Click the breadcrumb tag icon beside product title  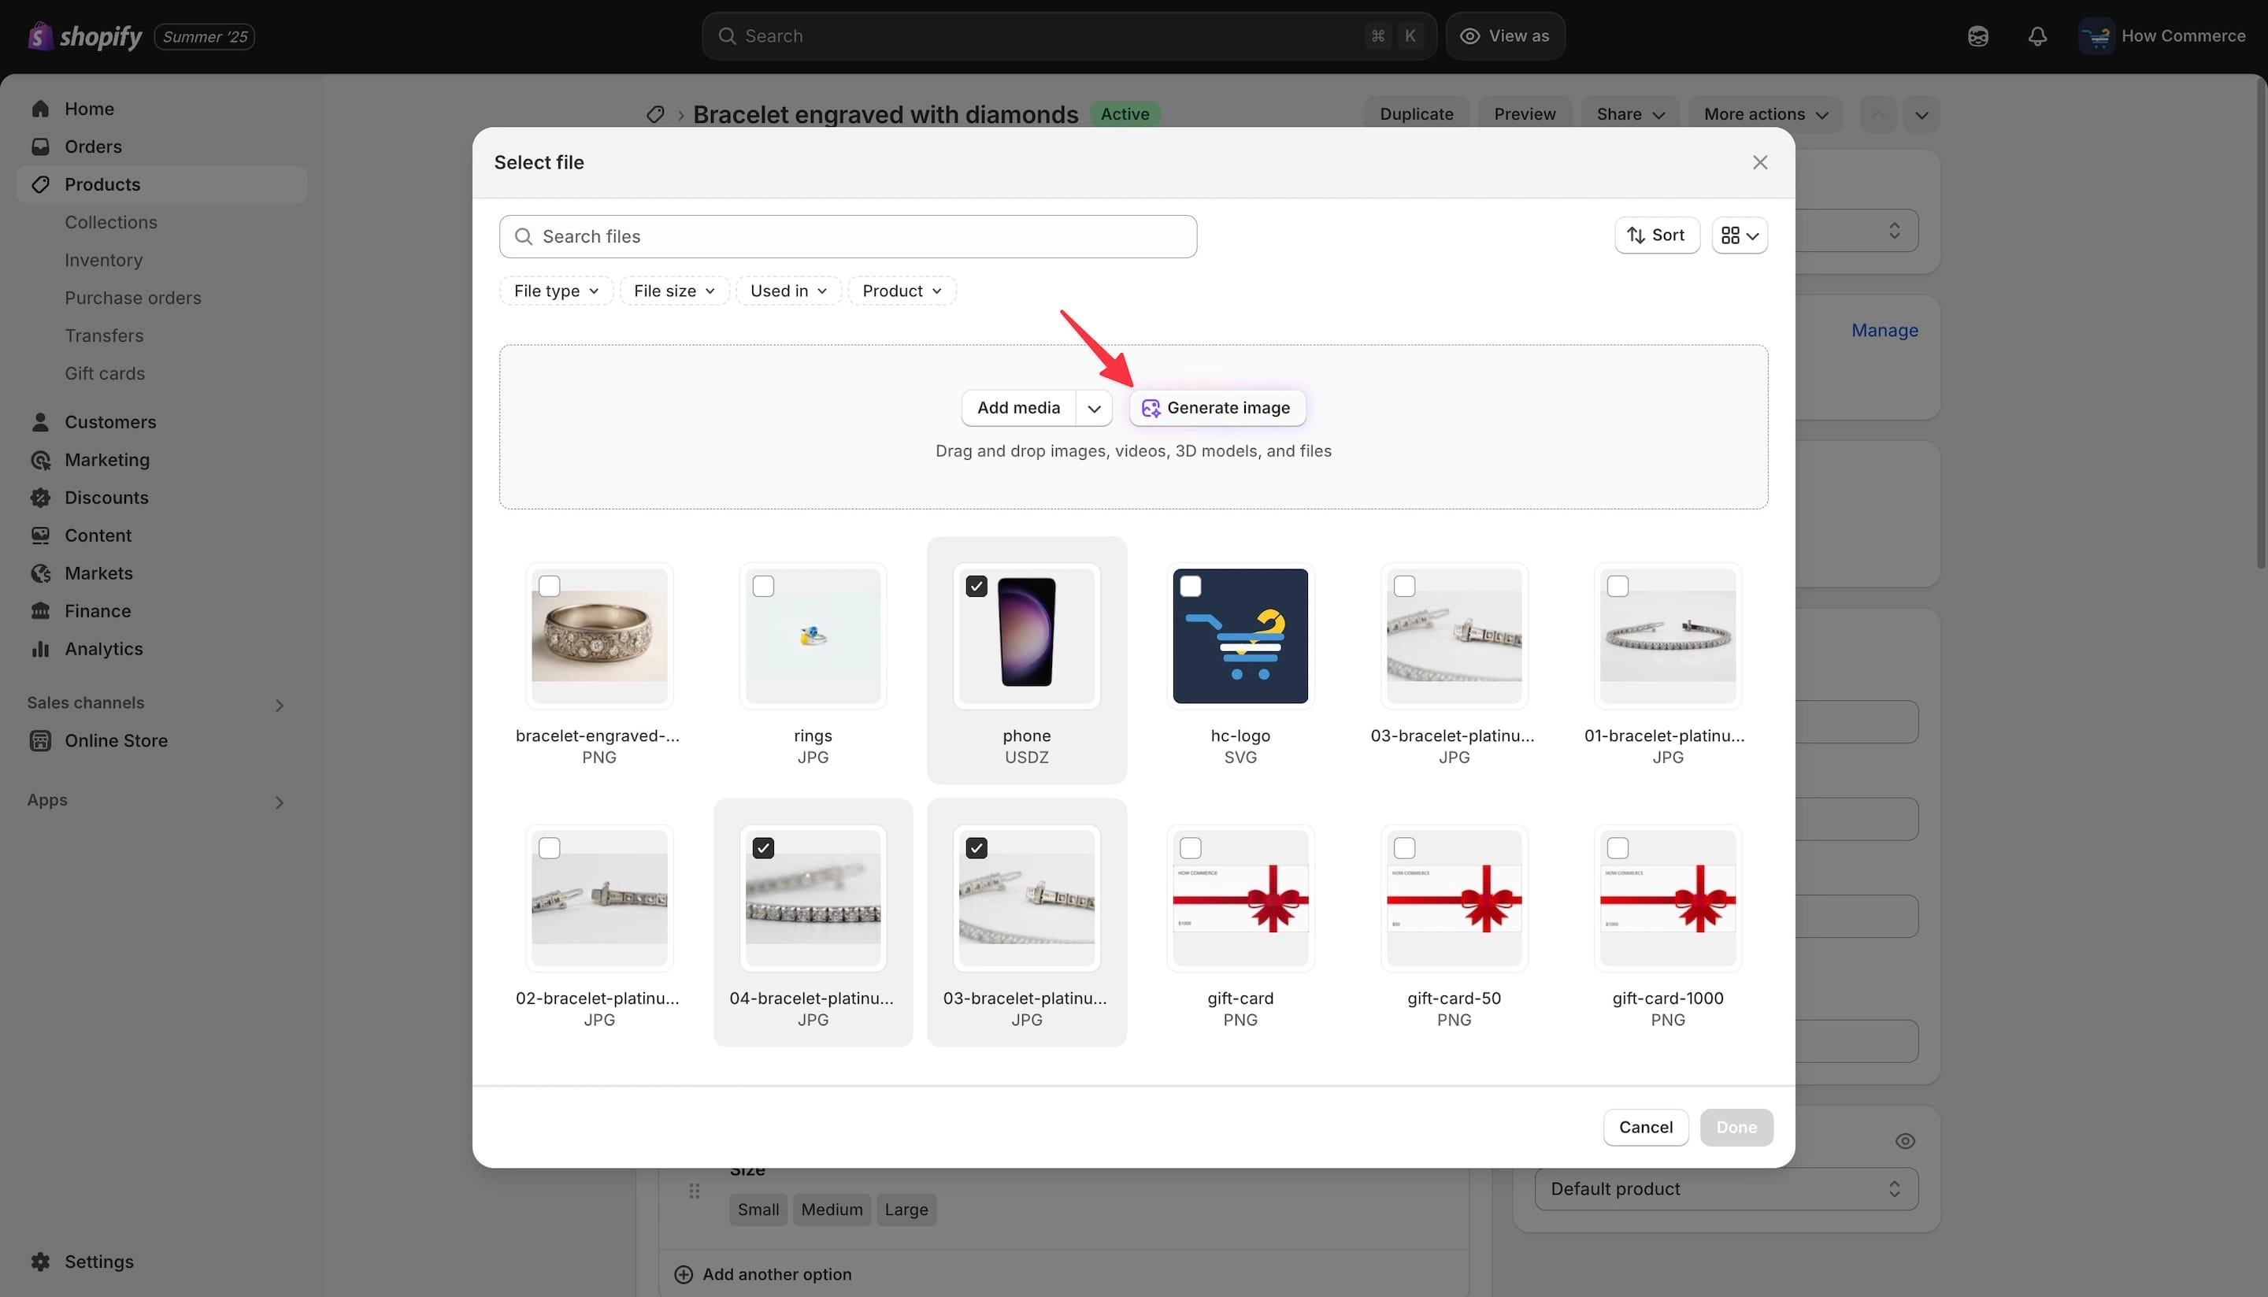click(x=654, y=114)
